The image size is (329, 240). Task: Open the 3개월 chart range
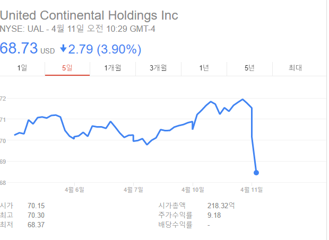pyautogui.click(x=158, y=68)
